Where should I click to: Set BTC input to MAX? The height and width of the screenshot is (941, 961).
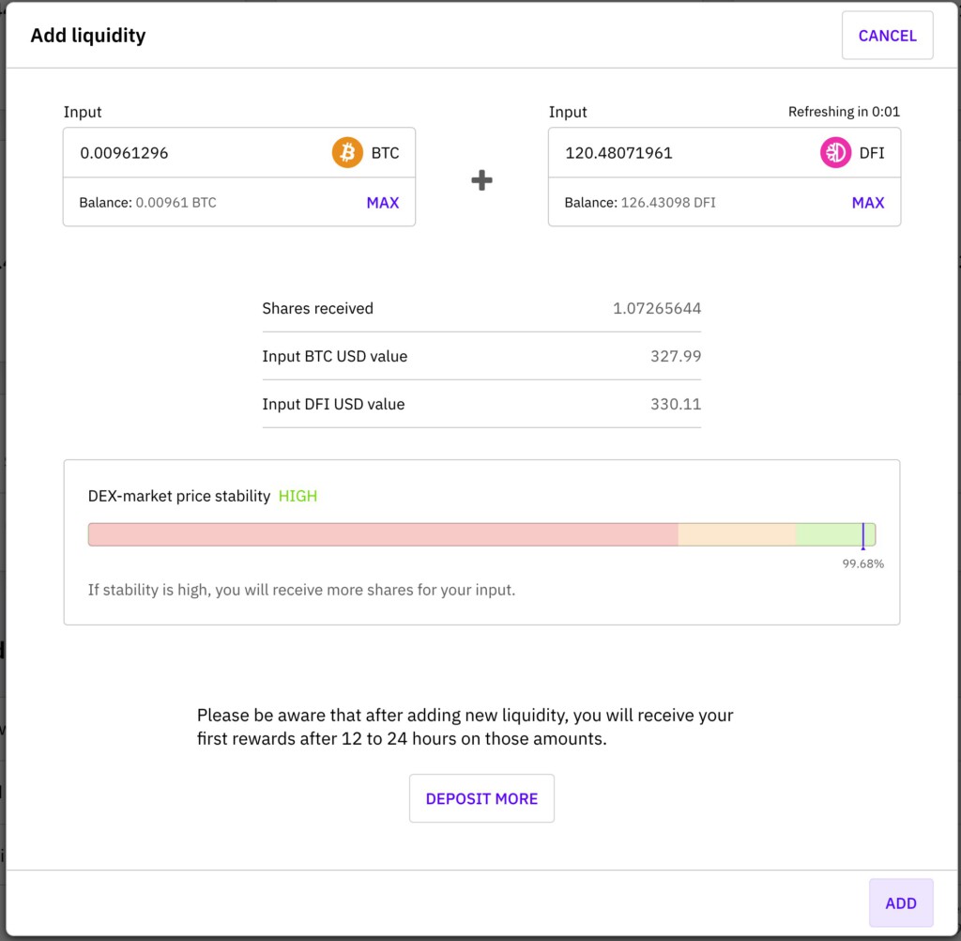[382, 203]
